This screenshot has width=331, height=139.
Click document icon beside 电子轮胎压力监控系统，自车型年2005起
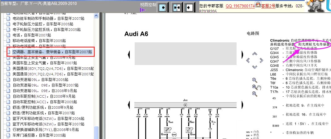[8, 29]
